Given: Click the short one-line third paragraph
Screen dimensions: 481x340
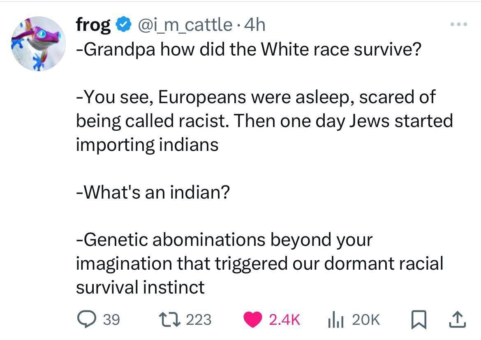Looking at the screenshot, I should point(153,192).
